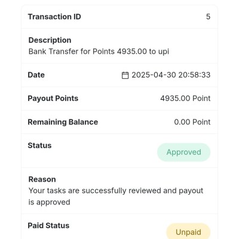Click the Remaining Balance row

pos(119,122)
